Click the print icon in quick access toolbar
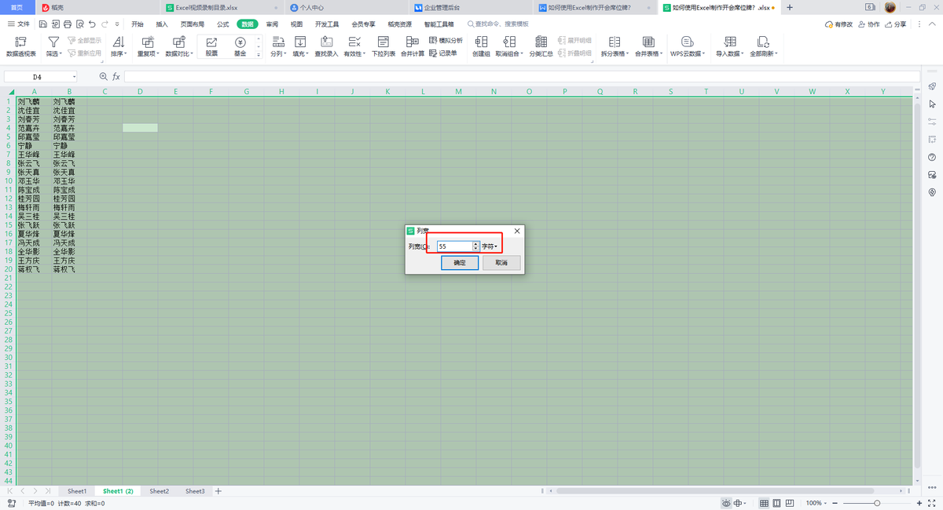 68,24
